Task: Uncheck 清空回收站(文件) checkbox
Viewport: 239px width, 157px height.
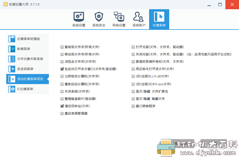Action: coord(62,106)
